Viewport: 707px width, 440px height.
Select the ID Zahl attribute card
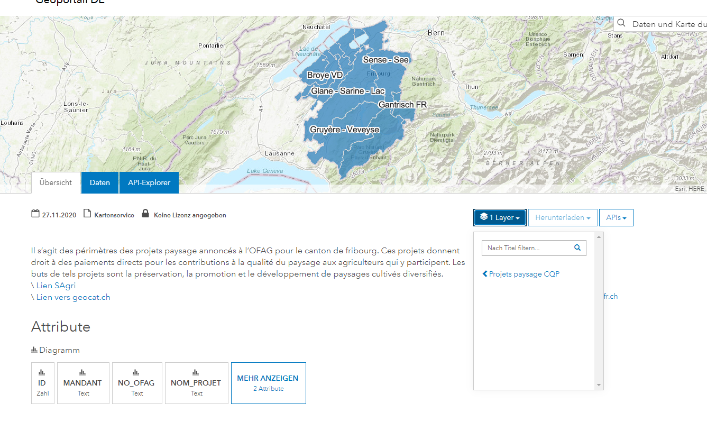(43, 383)
